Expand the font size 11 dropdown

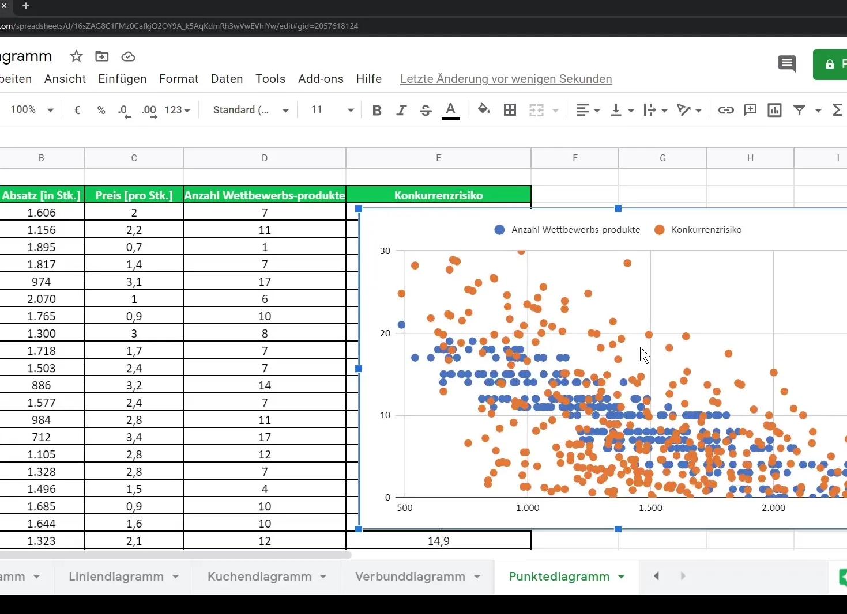point(332,110)
